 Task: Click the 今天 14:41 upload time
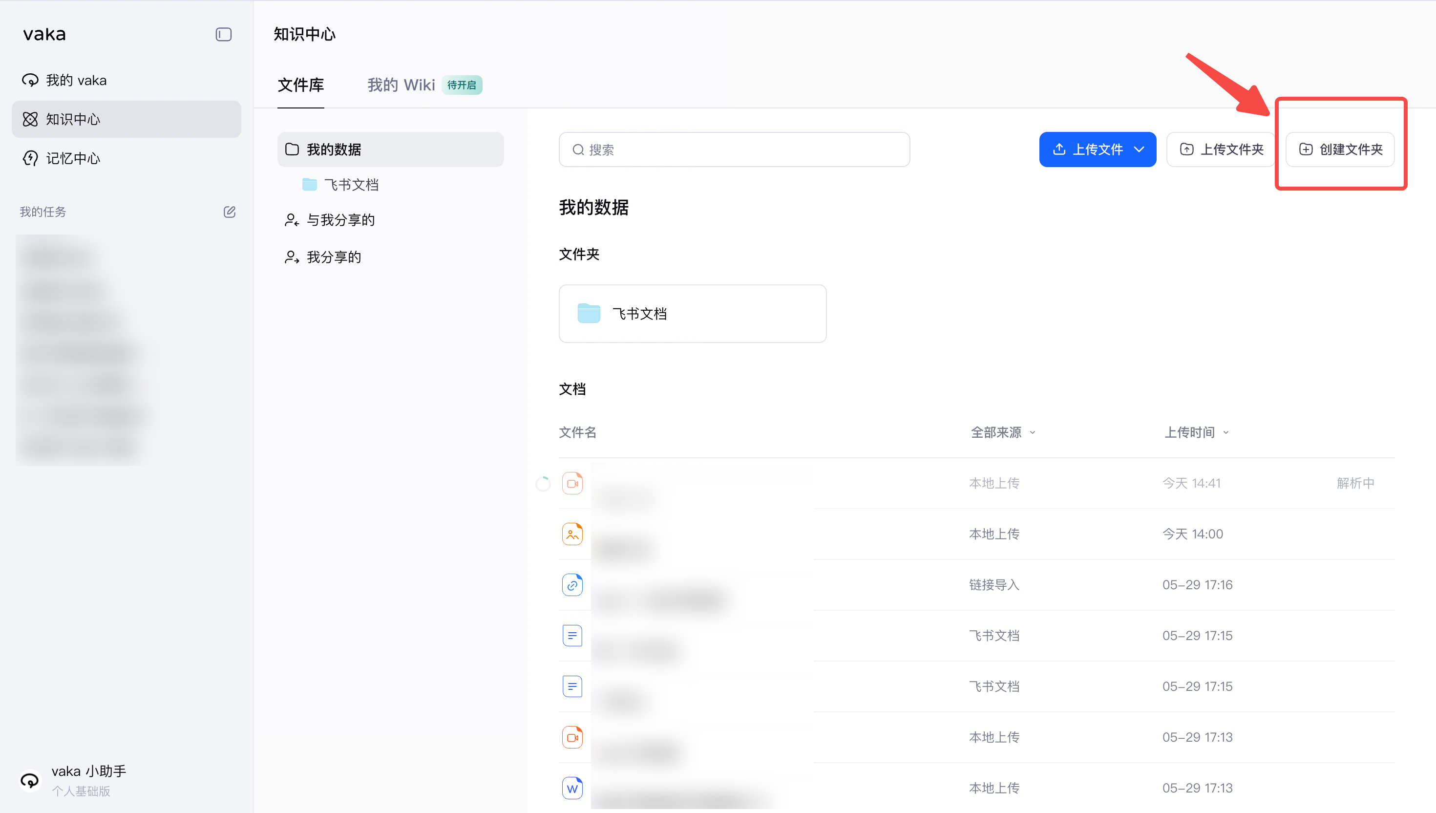pyautogui.click(x=1191, y=483)
